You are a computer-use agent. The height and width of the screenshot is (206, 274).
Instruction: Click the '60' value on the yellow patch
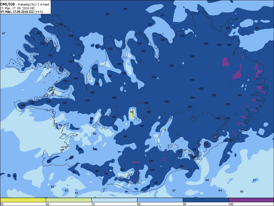click(132, 112)
